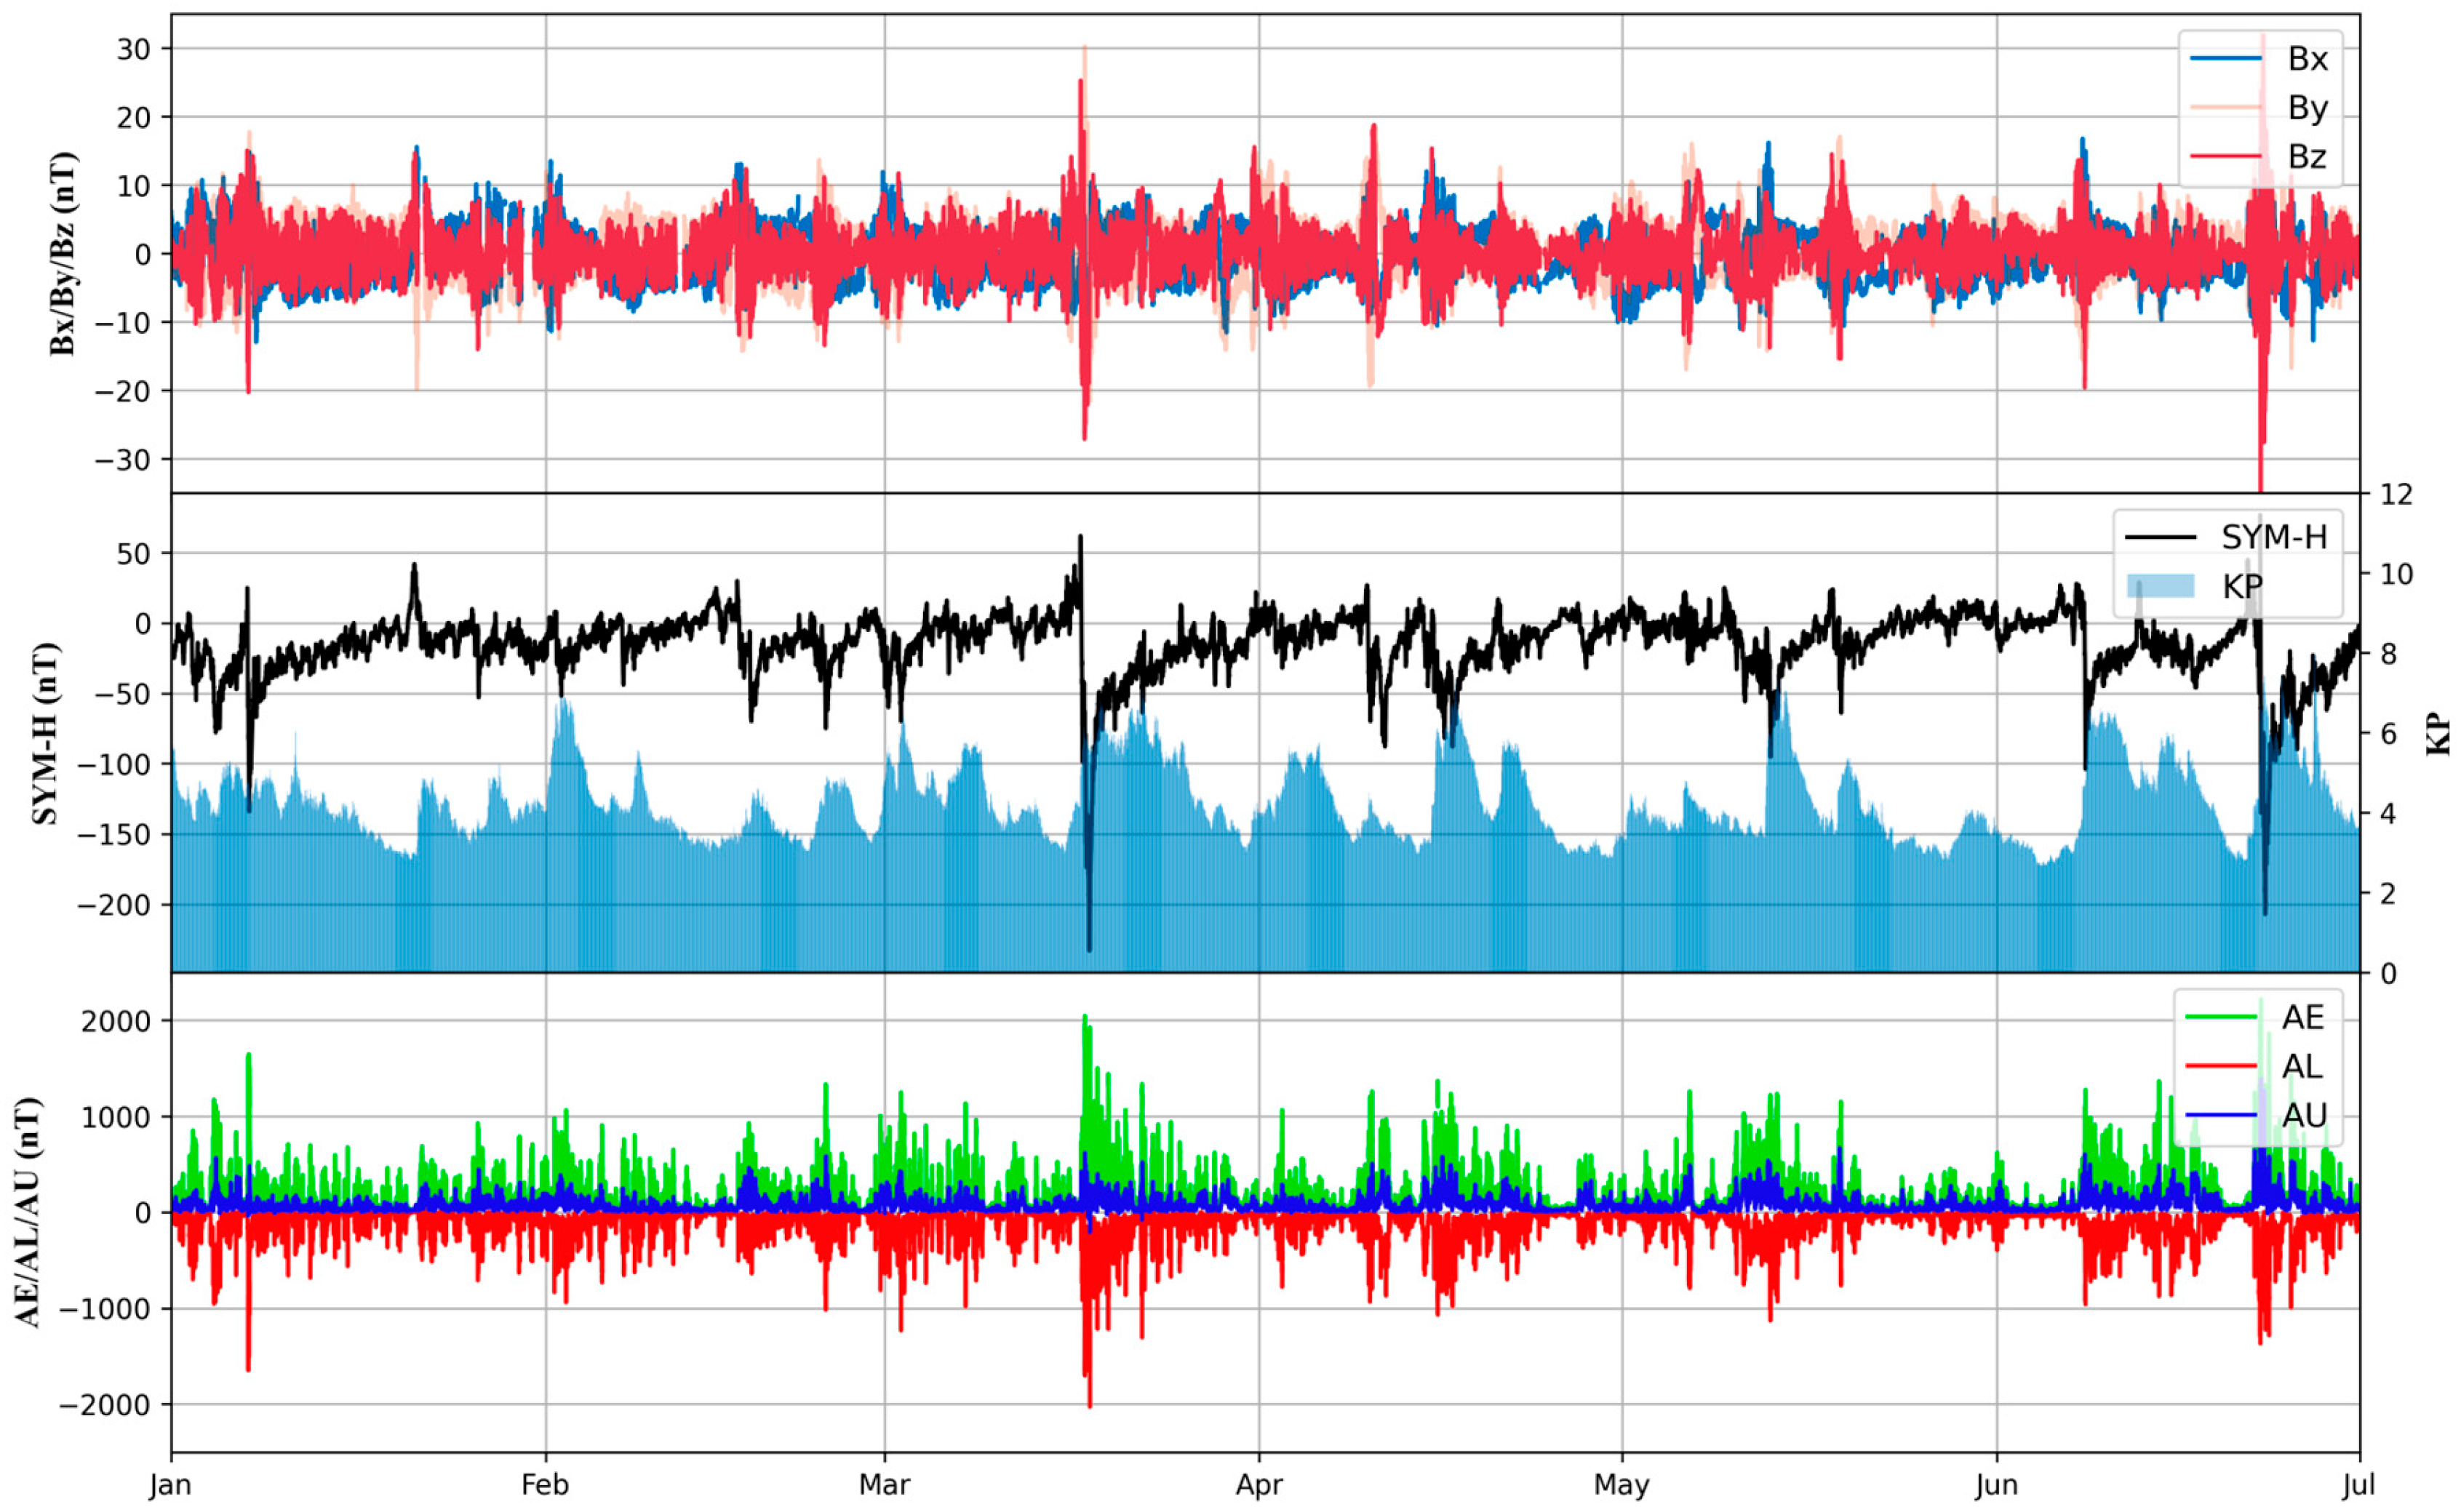Image resolution: width=2461 pixels, height=1512 pixels.
Task: Click the AL minimum near −2000 in March
Action: point(1089,1404)
